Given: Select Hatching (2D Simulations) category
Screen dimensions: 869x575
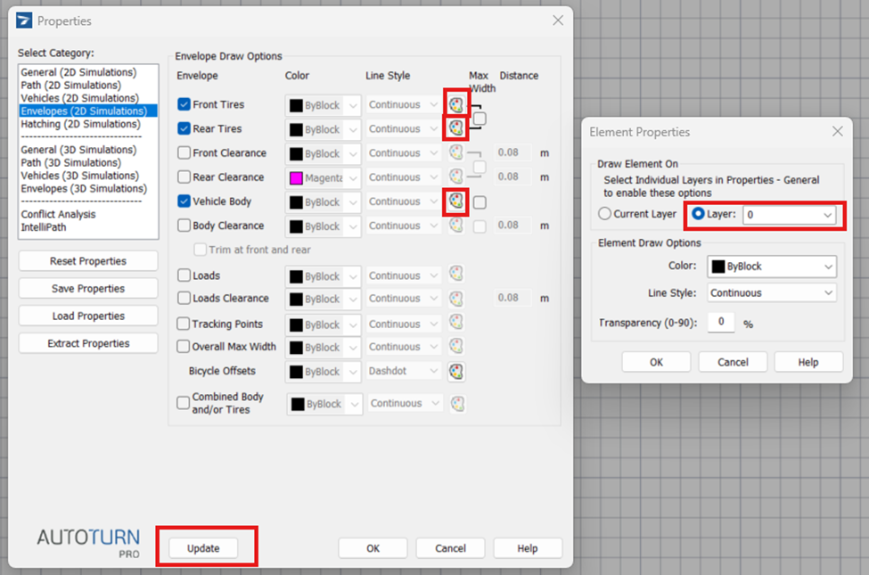Looking at the screenshot, I should pyautogui.click(x=80, y=124).
